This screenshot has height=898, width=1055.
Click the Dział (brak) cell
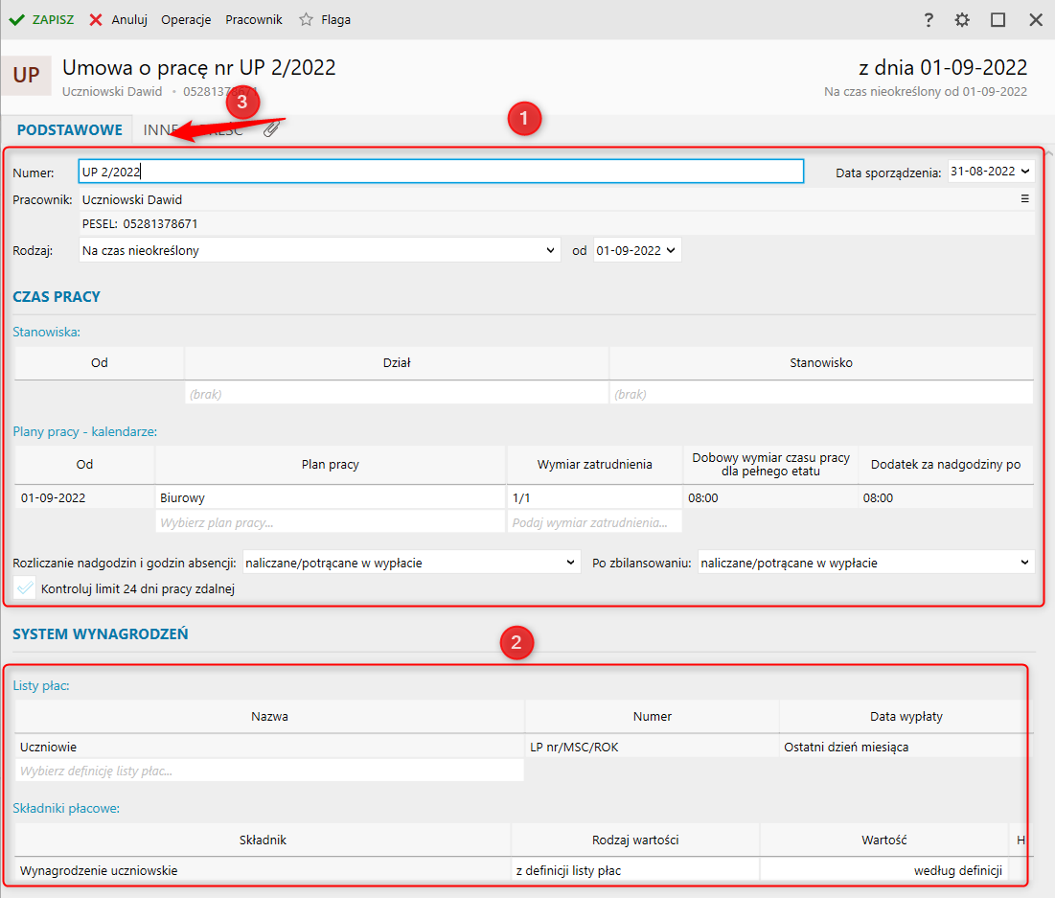click(397, 394)
